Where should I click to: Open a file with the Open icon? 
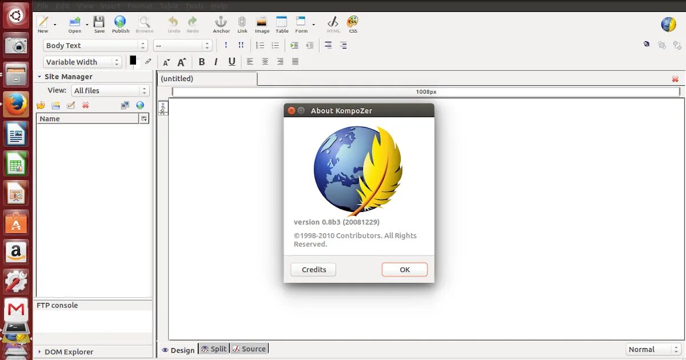[x=75, y=23]
